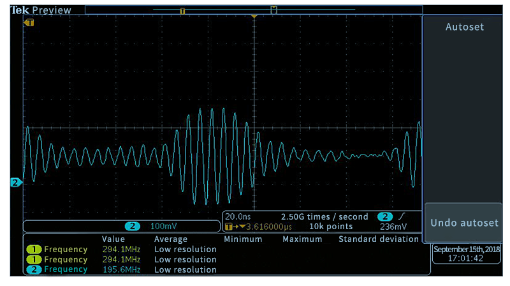This screenshot has height=286, width=510.
Task: Click the trigger delay T arrow icon
Action: (232, 227)
